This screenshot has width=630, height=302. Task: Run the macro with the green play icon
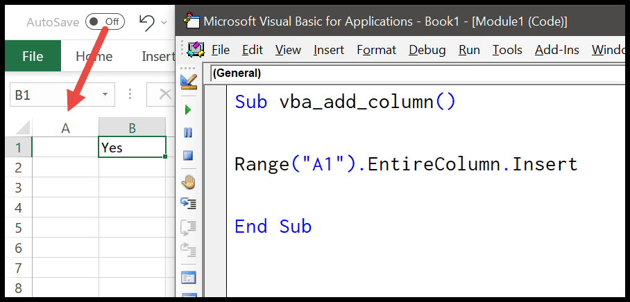coord(188,110)
